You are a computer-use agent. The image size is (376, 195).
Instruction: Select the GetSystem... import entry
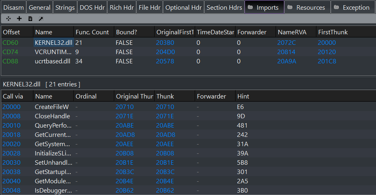tap(188, 144)
